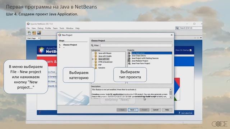The width and height of the screenshot is (230, 129).
Task: Click the Description scrollbar thumb
Action: 171,93
